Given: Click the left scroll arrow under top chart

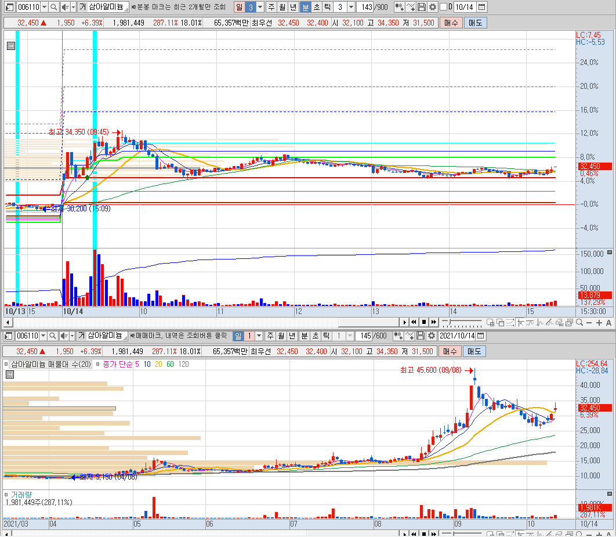Looking at the screenshot, I should (x=8, y=323).
